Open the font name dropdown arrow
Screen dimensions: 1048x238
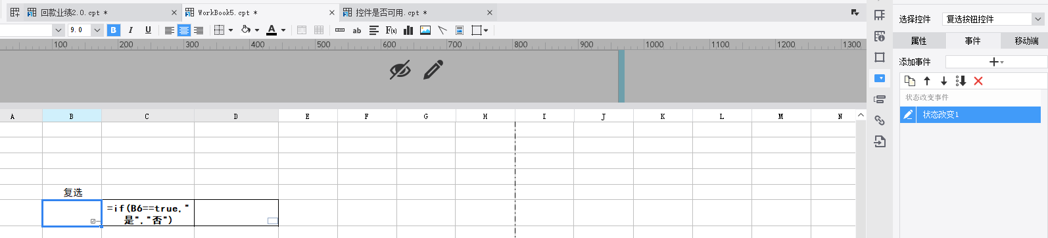[x=58, y=30]
